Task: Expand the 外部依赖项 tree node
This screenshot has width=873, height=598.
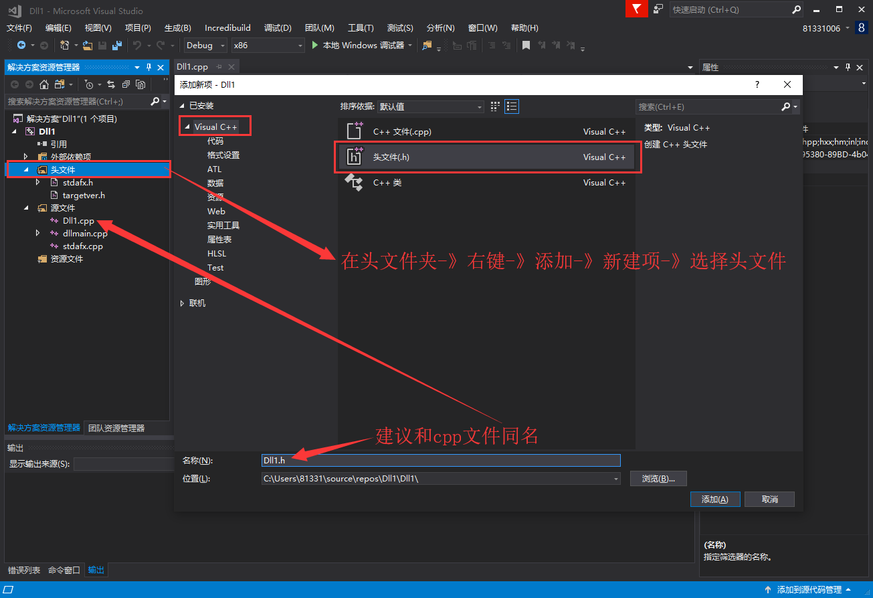Action: [x=26, y=157]
